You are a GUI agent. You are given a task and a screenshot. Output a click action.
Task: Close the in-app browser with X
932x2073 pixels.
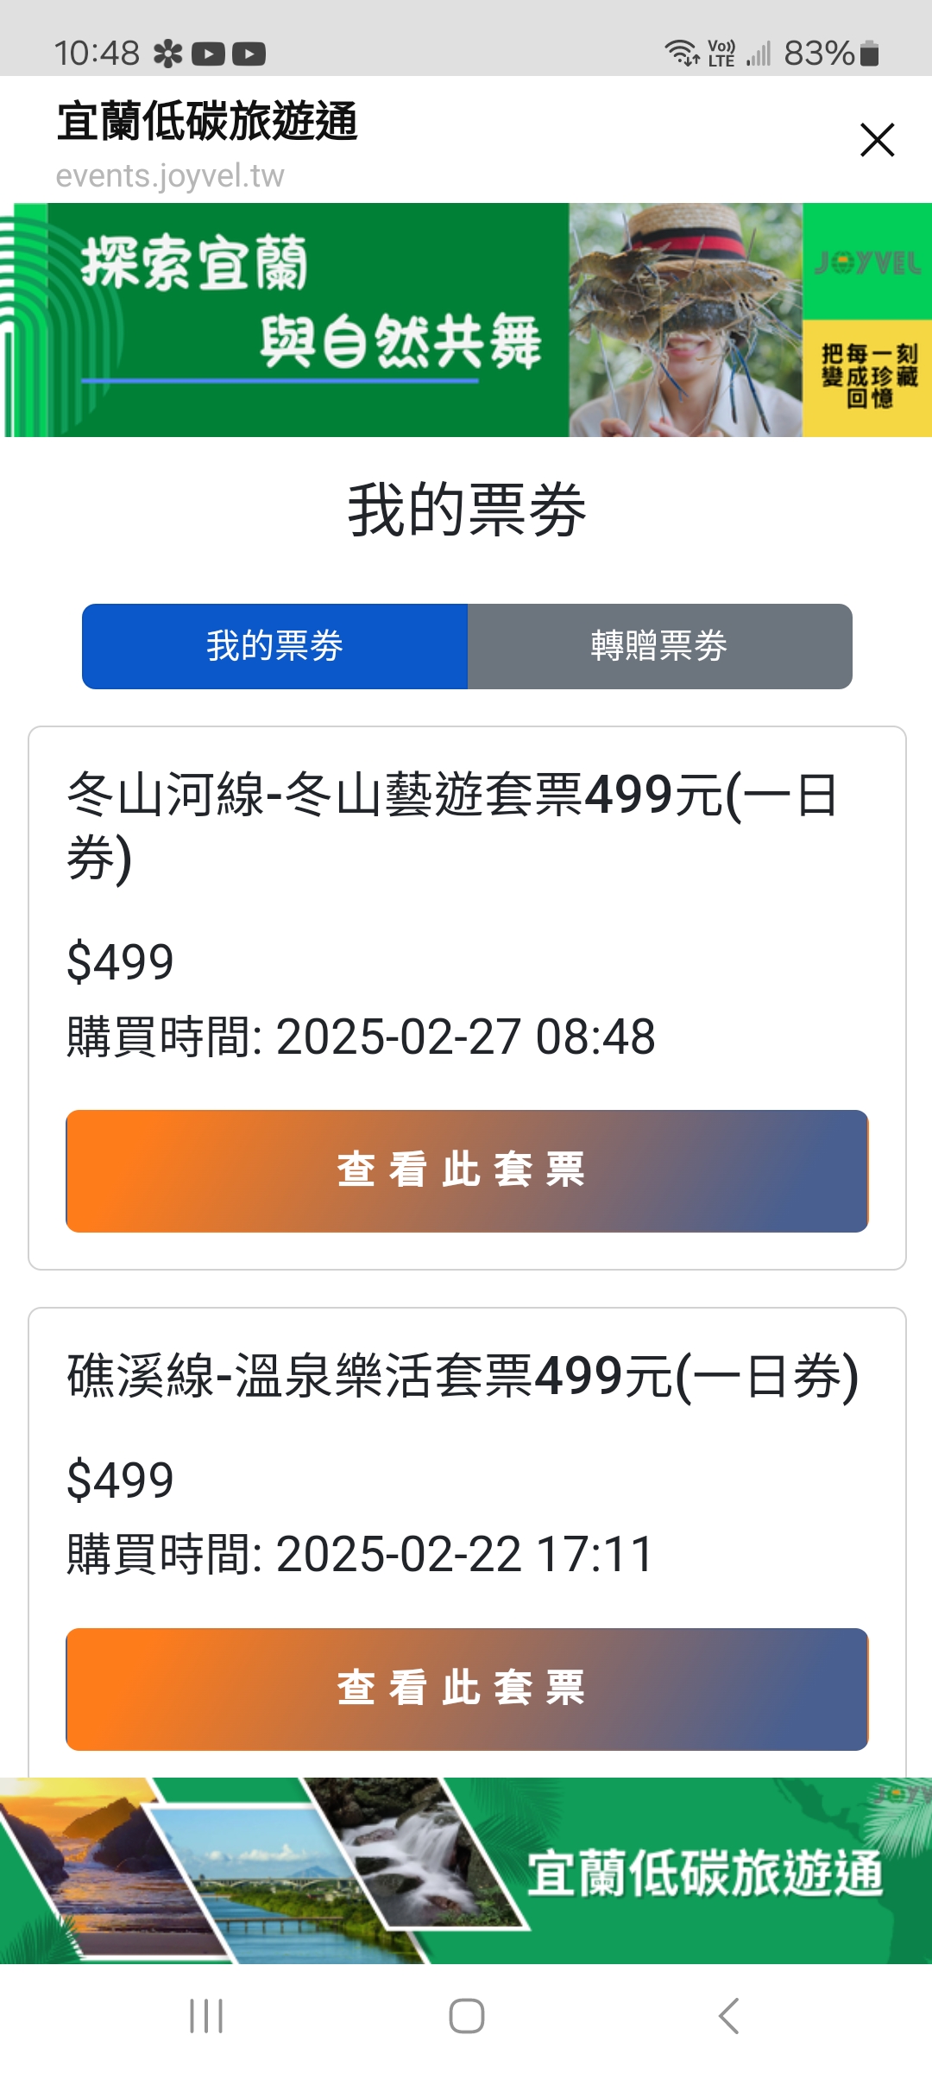point(877,140)
